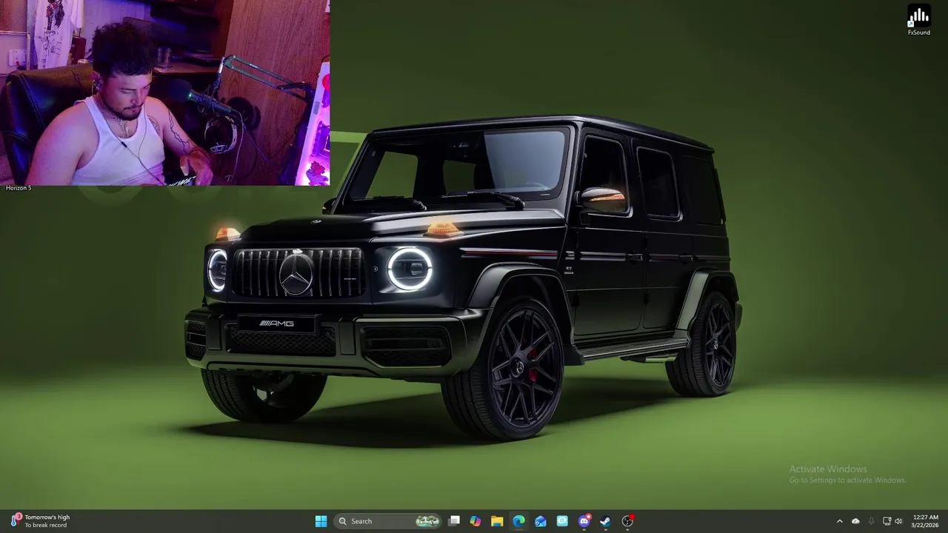Open the OneDrive cloud tray icon
The height and width of the screenshot is (533, 948).
pyautogui.click(x=855, y=521)
